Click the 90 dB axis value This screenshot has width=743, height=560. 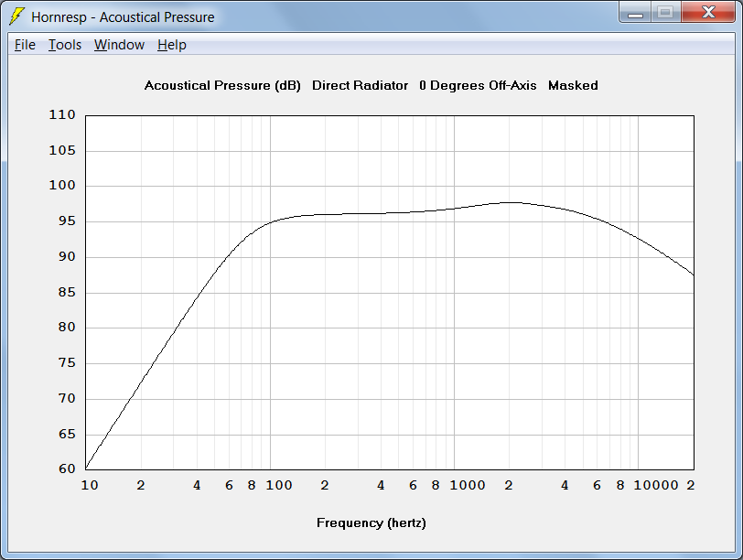click(x=67, y=256)
